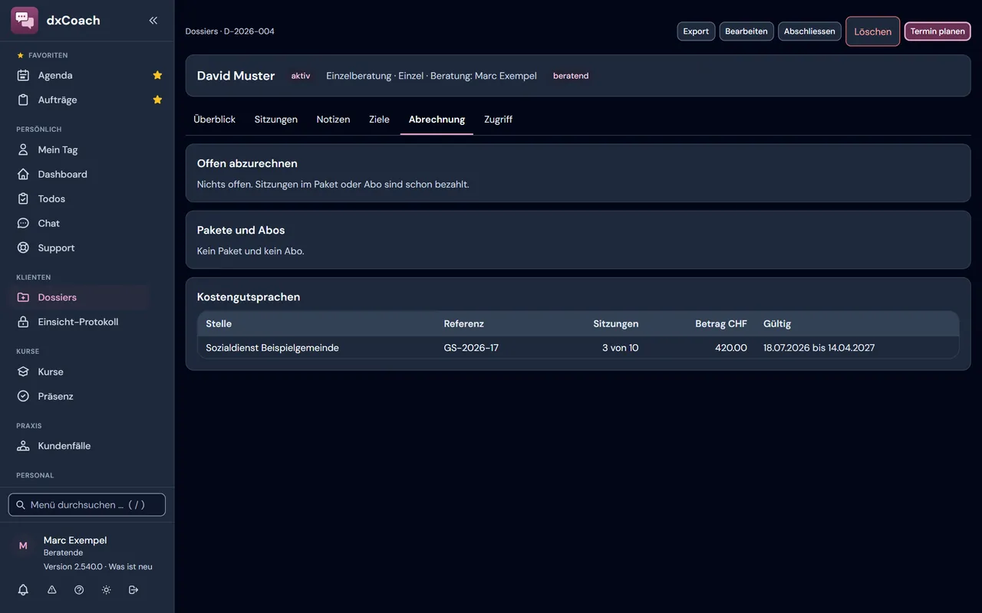Image resolution: width=982 pixels, height=613 pixels.
Task: Focus the Menü durchsuchen search field
Action: pyautogui.click(x=87, y=505)
